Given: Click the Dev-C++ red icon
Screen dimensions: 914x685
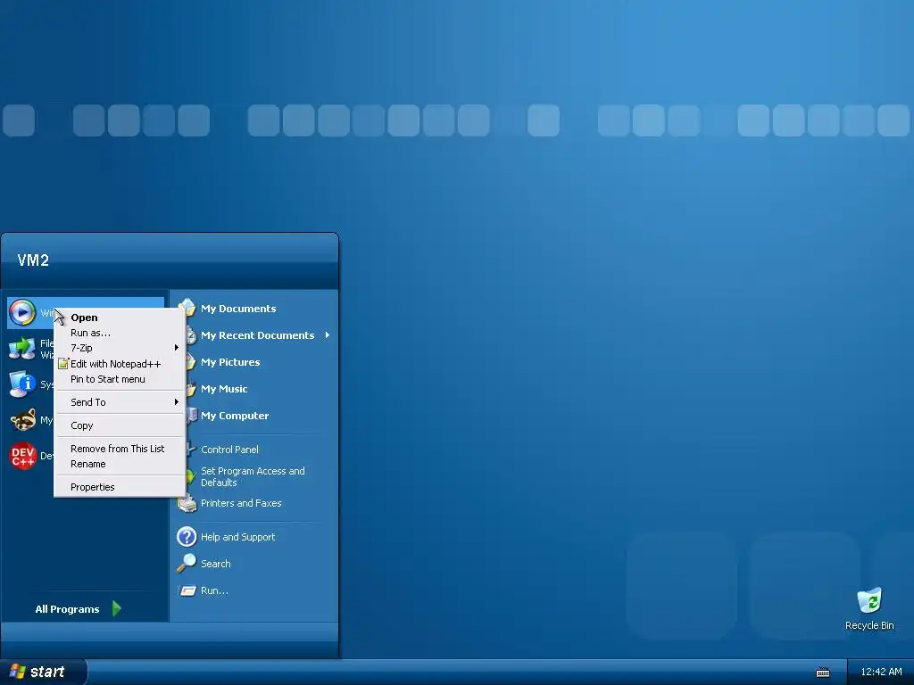Looking at the screenshot, I should pos(22,456).
